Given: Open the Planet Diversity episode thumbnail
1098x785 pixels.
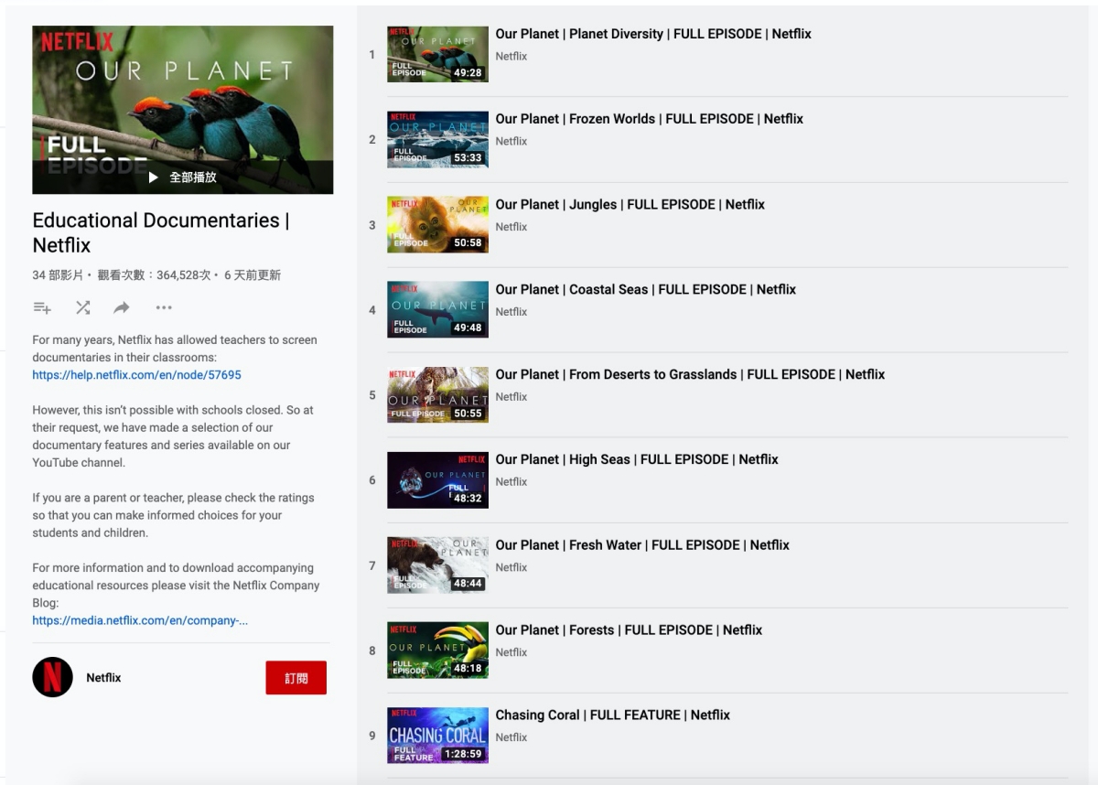Looking at the screenshot, I should point(437,54).
